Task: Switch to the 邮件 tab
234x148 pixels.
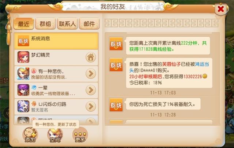Action: click(89, 23)
